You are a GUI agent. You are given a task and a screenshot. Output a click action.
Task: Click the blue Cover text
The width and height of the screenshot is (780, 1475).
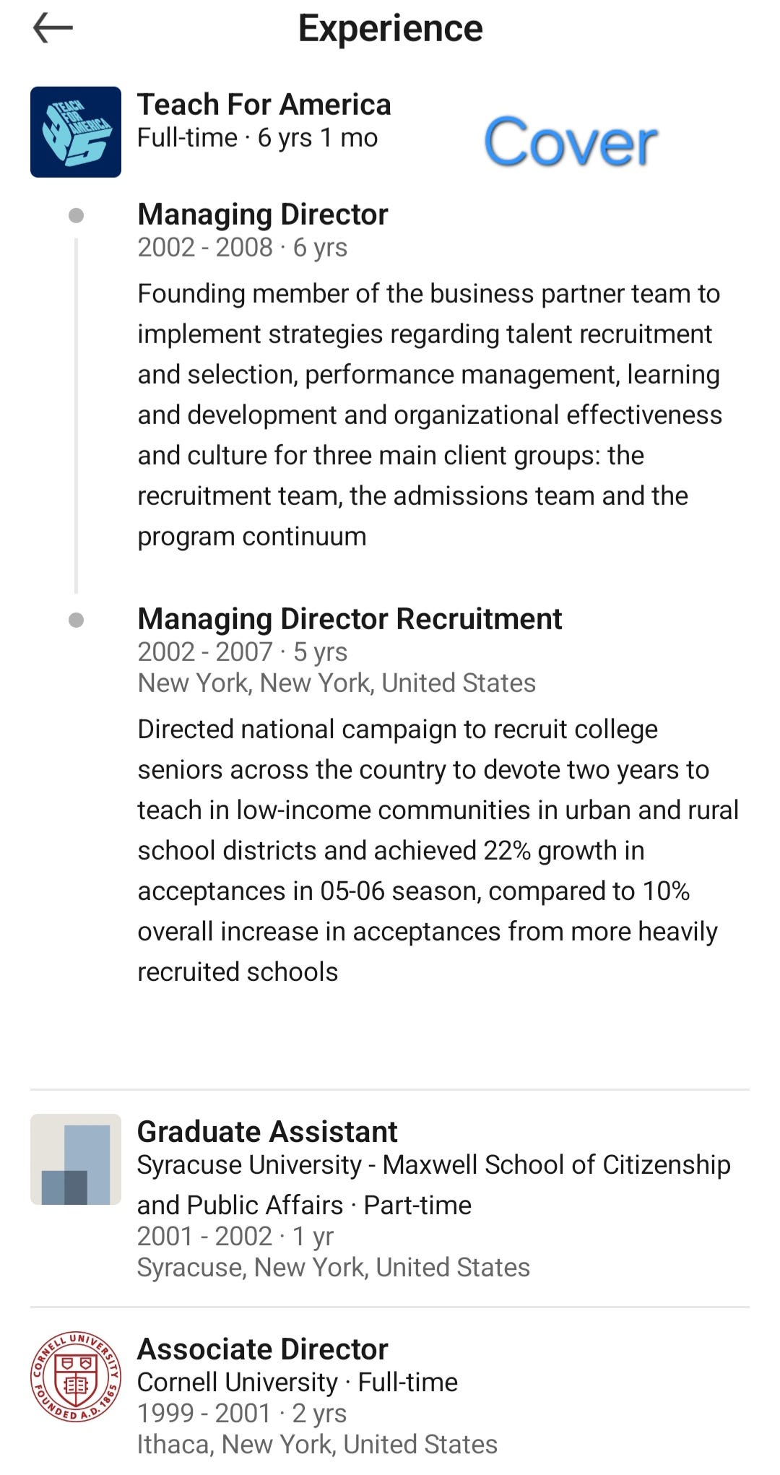[570, 142]
